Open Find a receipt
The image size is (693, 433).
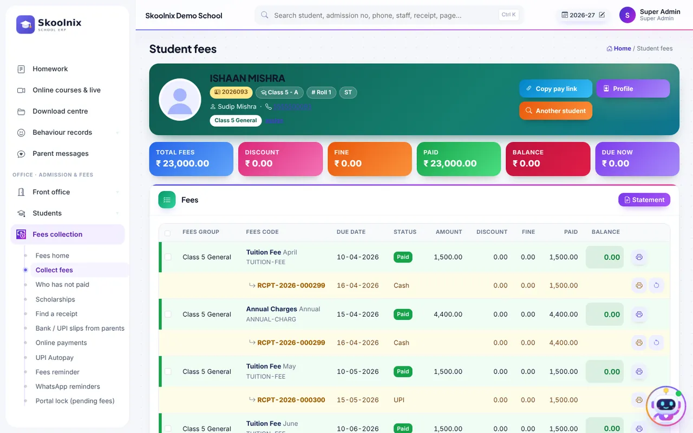[x=56, y=314]
